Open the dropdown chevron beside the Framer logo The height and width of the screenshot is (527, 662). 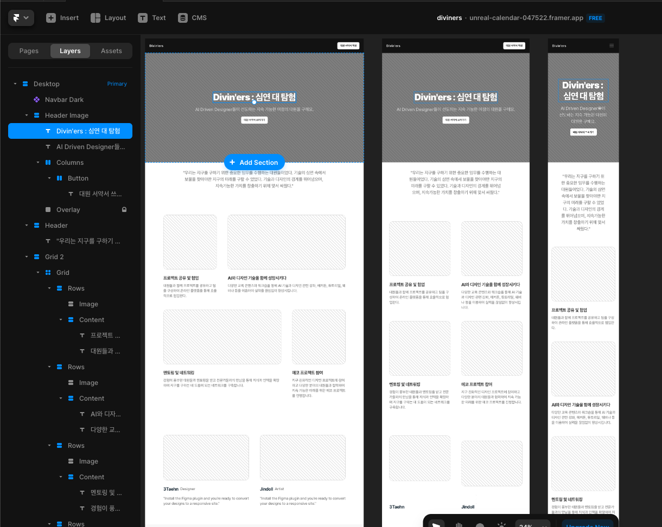point(25,17)
